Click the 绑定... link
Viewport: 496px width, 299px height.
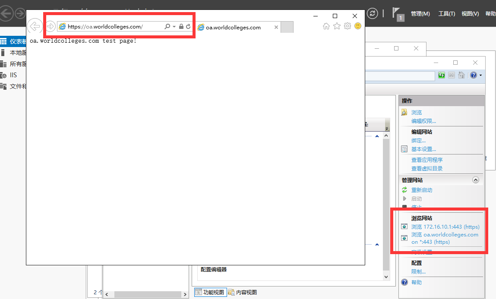pyautogui.click(x=418, y=141)
